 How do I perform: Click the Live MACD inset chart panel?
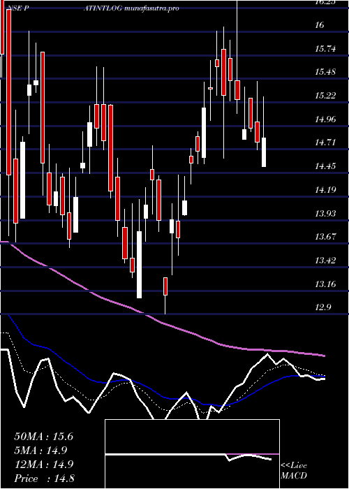[x=192, y=454]
